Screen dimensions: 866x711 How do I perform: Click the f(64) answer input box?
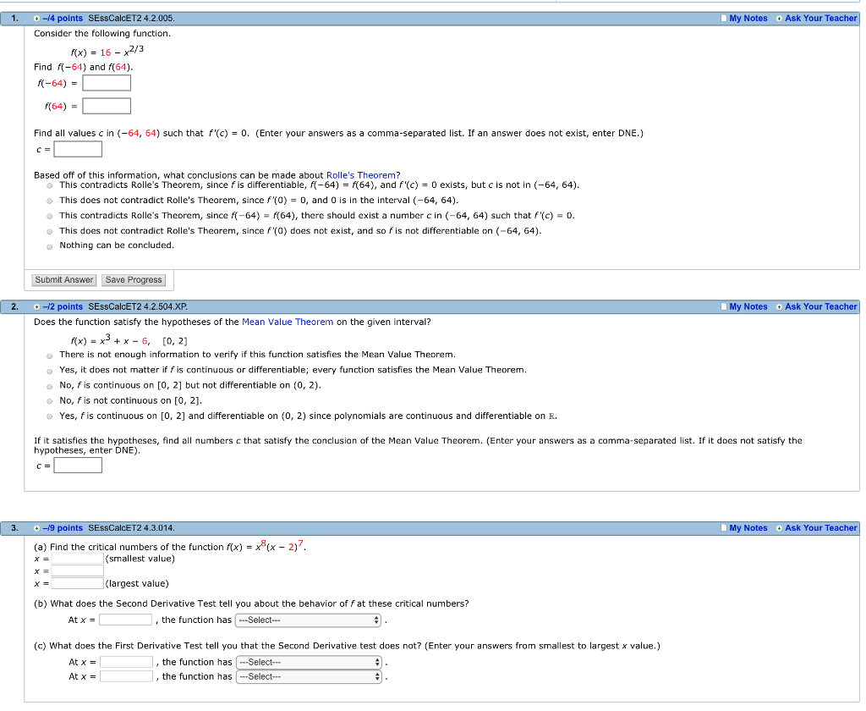pyautogui.click(x=107, y=106)
